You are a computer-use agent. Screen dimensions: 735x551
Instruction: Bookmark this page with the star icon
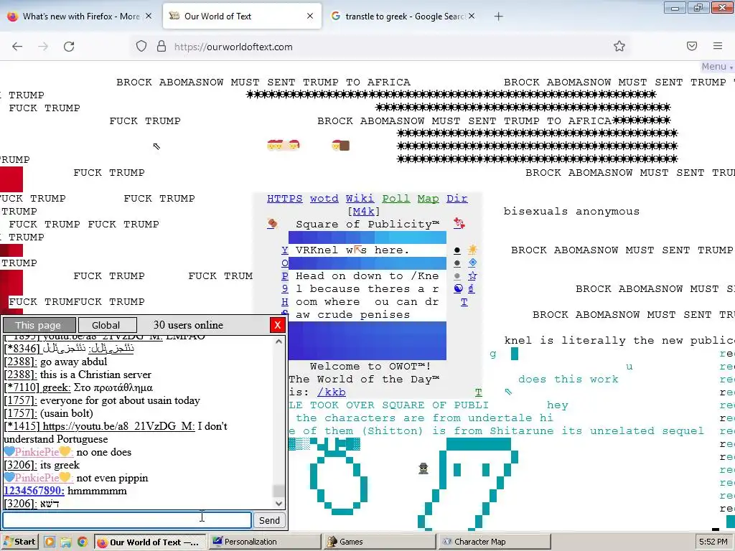(x=619, y=46)
